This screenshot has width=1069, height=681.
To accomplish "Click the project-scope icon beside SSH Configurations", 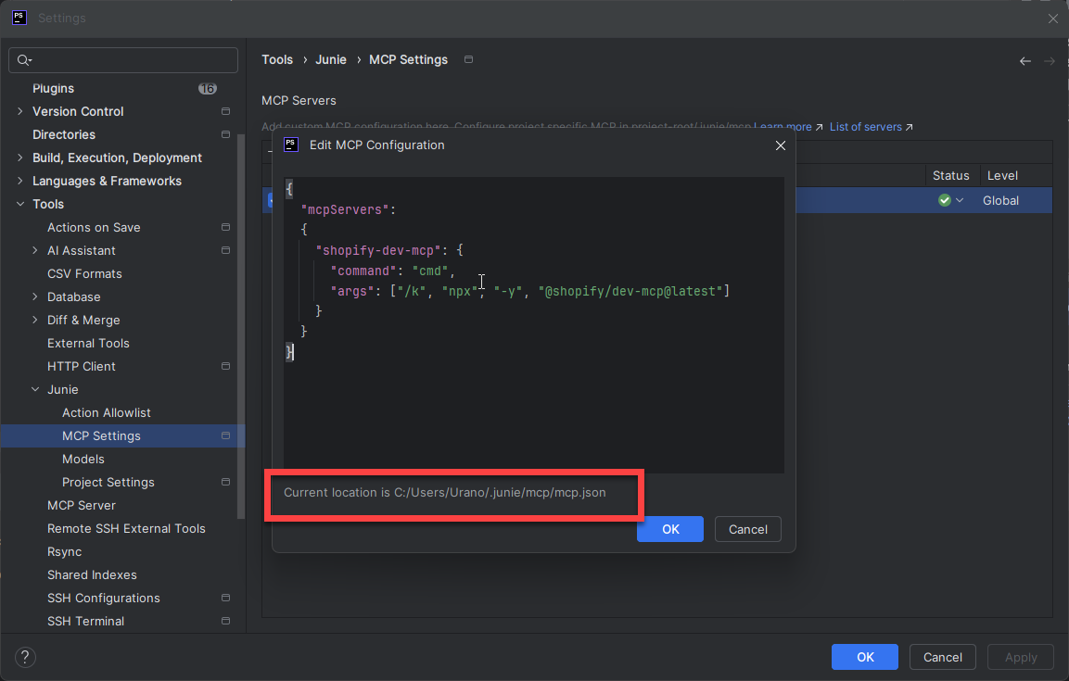I will 225,598.
